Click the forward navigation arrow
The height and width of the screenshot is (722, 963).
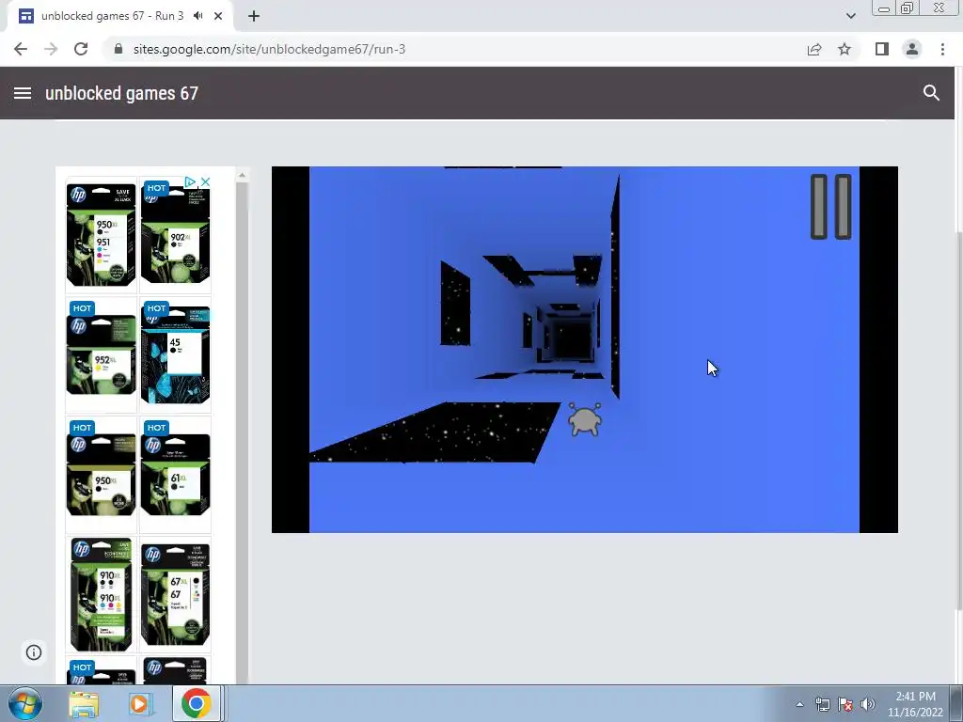coord(51,49)
